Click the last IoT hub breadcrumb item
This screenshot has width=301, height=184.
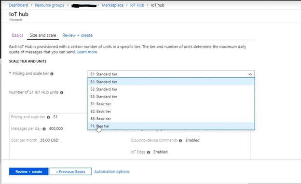tap(158, 5)
